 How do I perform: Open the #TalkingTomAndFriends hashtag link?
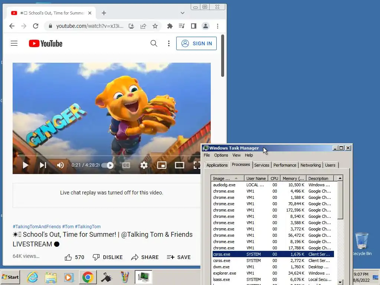coord(37,227)
